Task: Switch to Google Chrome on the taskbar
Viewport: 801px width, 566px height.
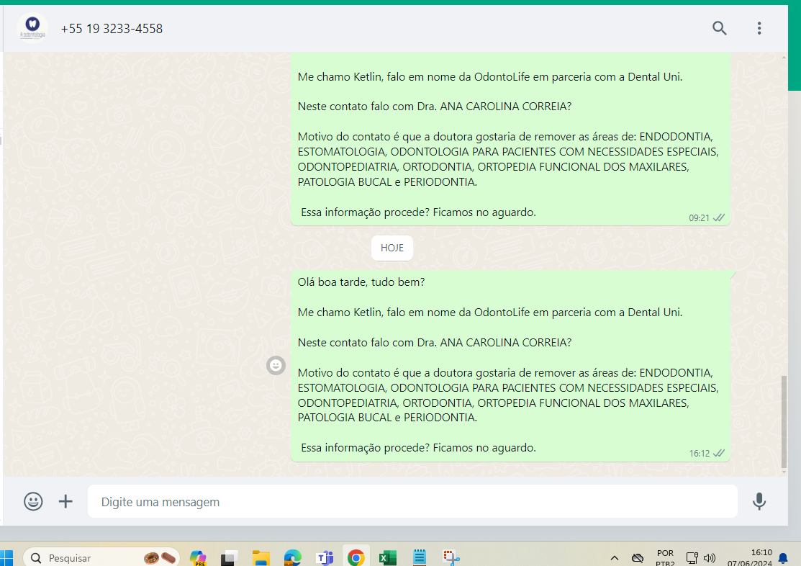Action: pyautogui.click(x=356, y=557)
